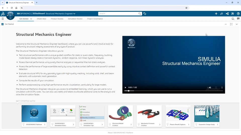Screen dimensions: 241x135
Task: Open the Get Started tab dropdown arrow
Action: pyautogui.click(x=31, y=19)
